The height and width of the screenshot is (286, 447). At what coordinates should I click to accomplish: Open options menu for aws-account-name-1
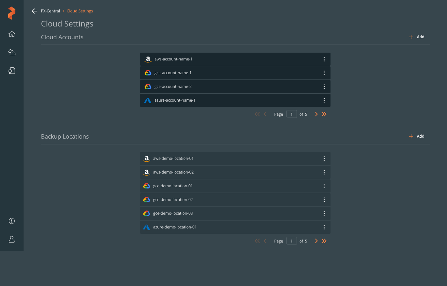(324, 59)
